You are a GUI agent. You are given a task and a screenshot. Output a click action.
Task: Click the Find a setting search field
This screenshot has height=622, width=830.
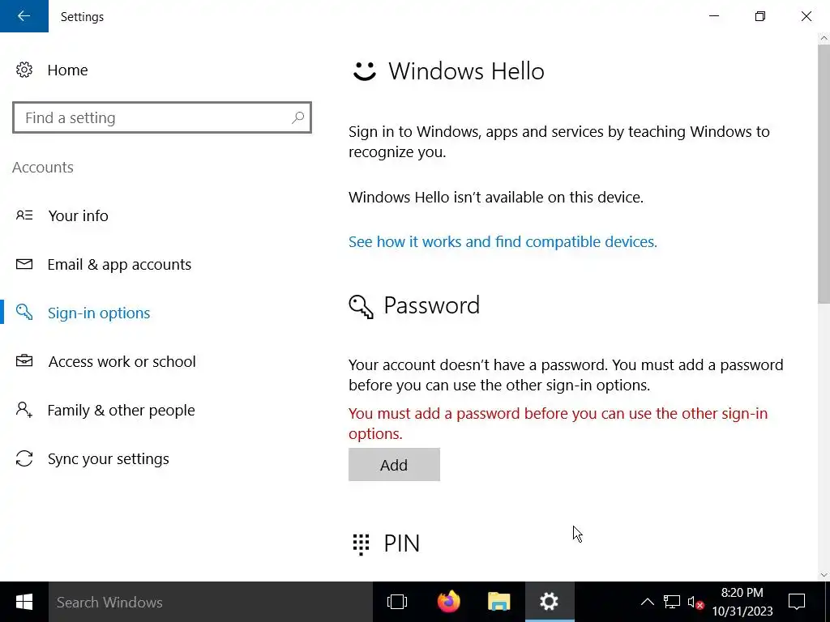162,117
